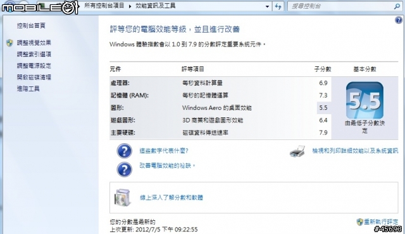The width and height of the screenshot is (405, 234).
Task: Click the 6.9 processor subscore
Action: point(323,83)
